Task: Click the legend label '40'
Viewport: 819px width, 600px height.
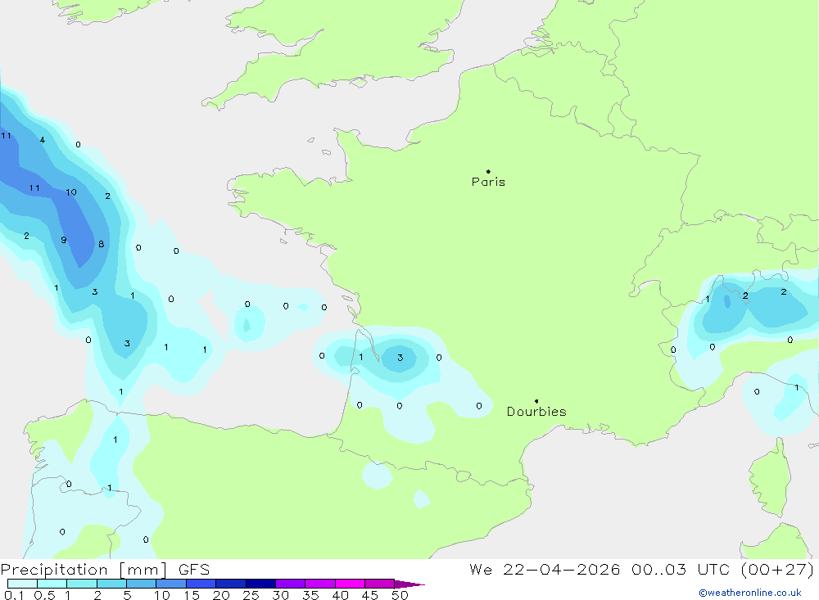Action: 340,595
